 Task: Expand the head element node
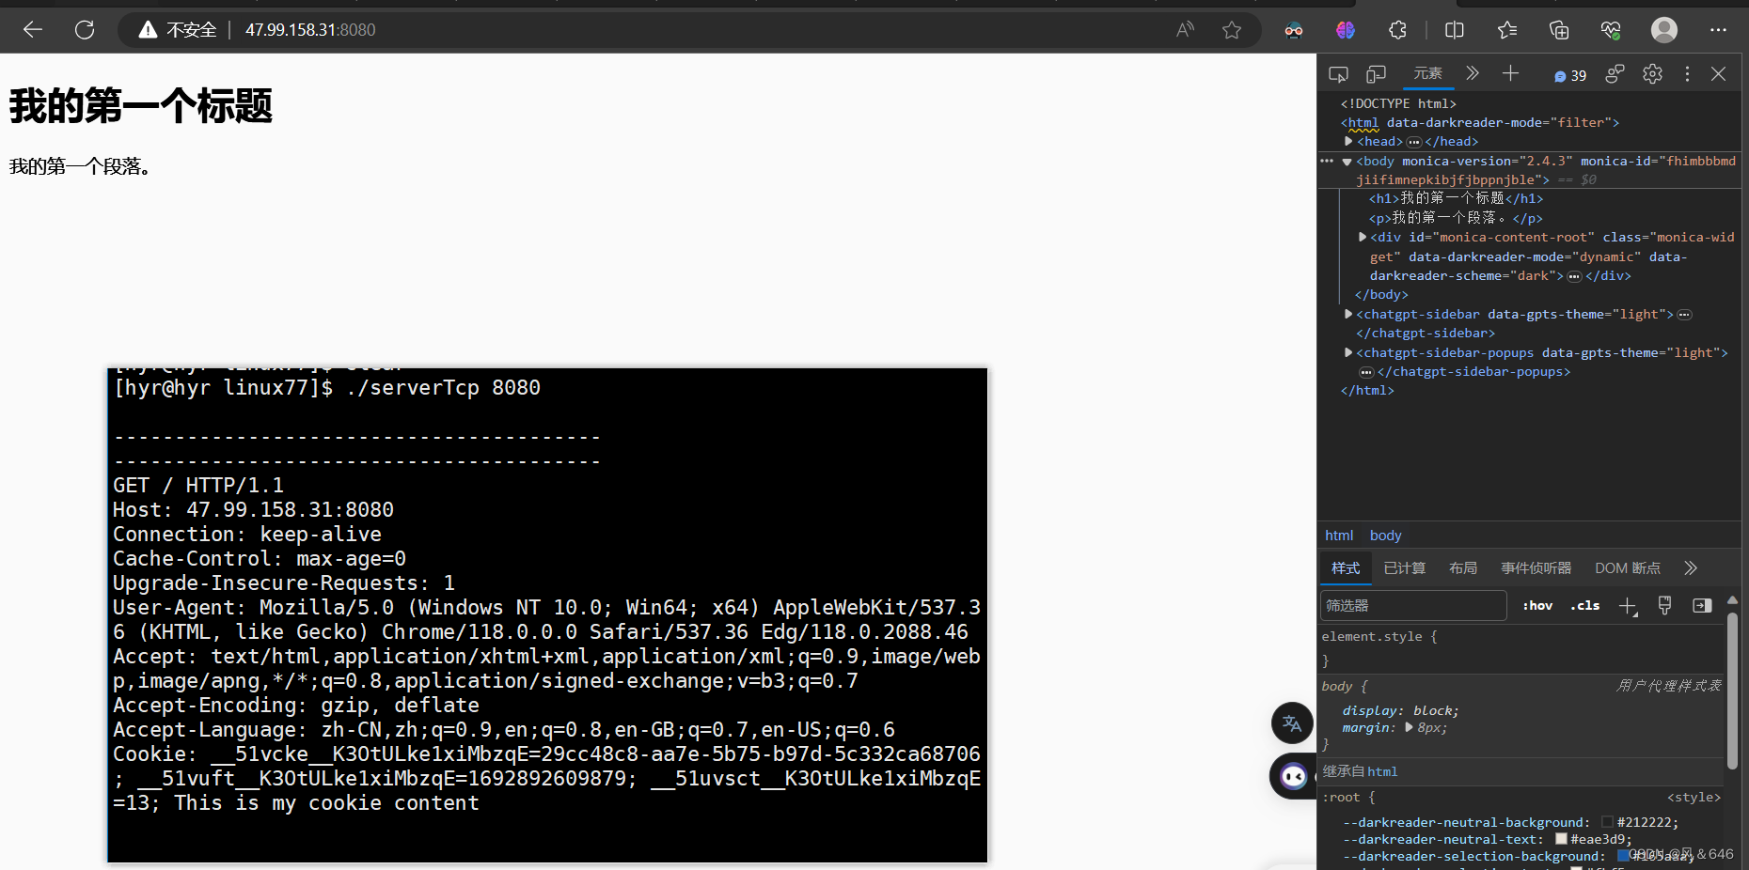pos(1348,141)
